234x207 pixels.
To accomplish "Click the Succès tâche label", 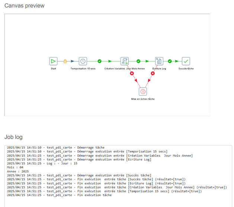I will pyautogui.click(x=186, y=68).
